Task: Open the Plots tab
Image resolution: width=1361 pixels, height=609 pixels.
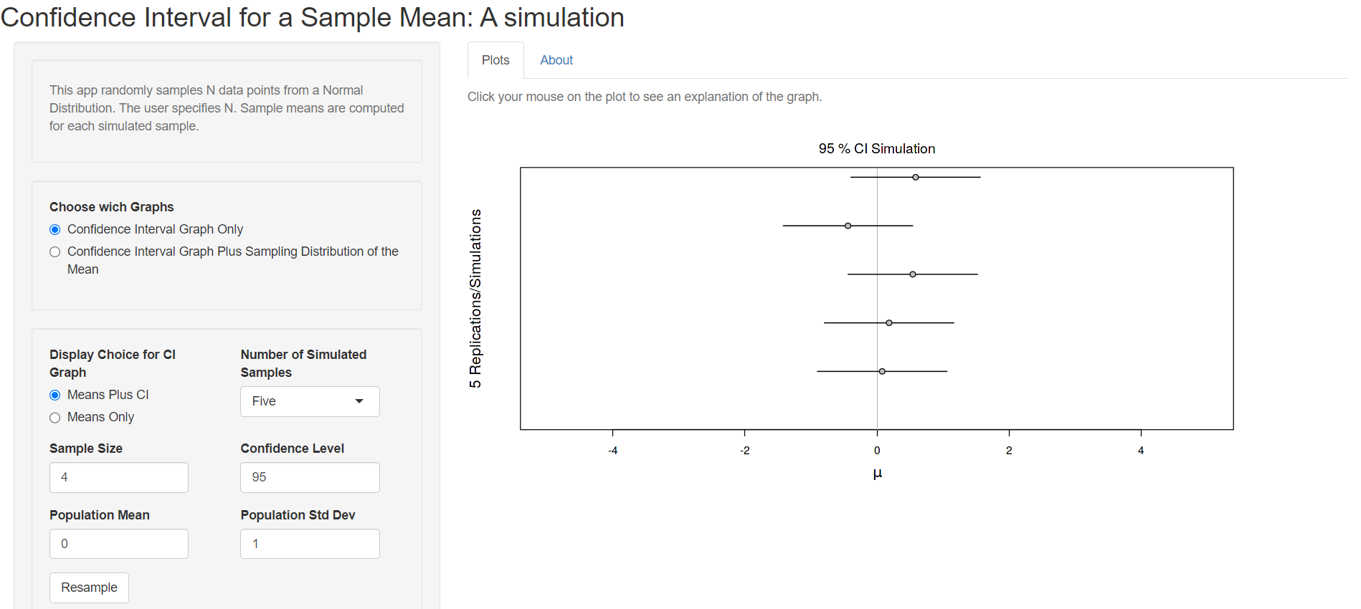Action: (x=495, y=61)
